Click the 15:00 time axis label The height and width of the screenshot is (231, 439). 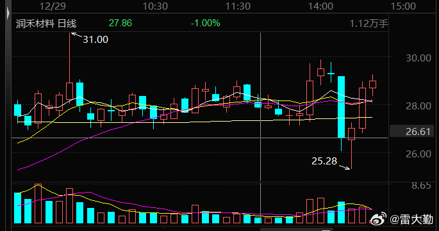[403, 6]
